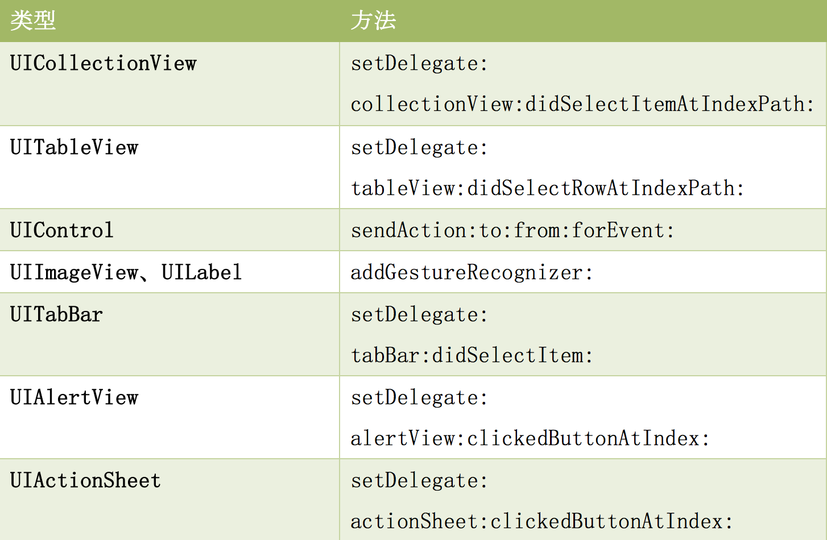Screen dimensions: 827x540
Task: Click setDelegate: in the UITabBar row
Action: point(419,314)
